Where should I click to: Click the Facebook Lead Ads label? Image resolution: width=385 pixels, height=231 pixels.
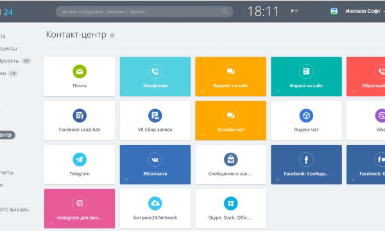(x=80, y=130)
